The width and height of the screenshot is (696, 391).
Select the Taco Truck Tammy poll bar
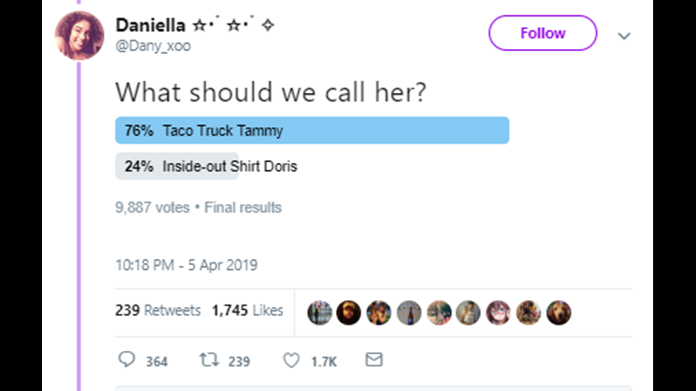(x=312, y=131)
